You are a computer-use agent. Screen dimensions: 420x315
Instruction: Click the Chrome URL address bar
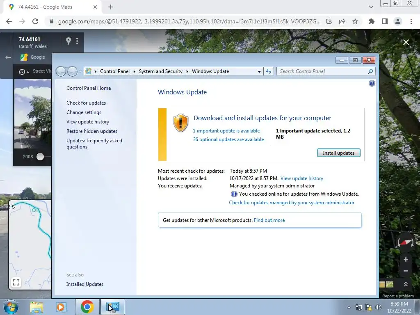[x=189, y=21]
